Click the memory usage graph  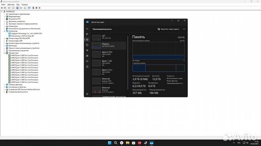158,50
